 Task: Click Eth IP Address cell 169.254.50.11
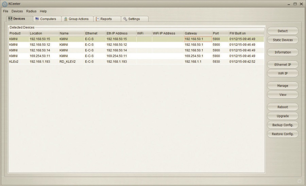click(121, 56)
